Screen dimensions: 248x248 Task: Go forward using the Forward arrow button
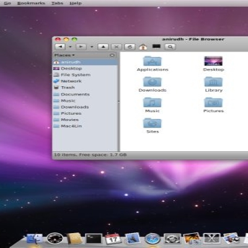pyautogui.click(x=81, y=46)
